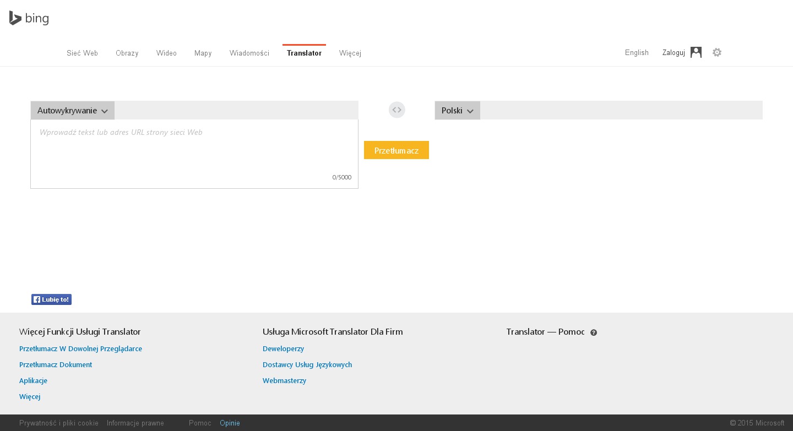Switch site language to English
Image resolution: width=793 pixels, height=431 pixels.
coord(637,53)
